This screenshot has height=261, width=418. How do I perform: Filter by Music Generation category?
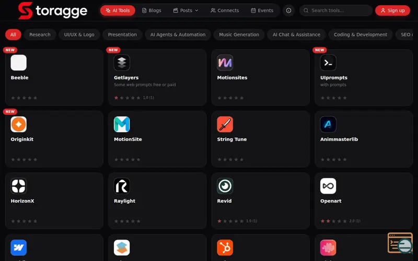239,34
